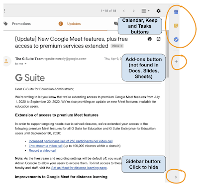
Task: Click the Updates info icon
Action: pos(61,24)
